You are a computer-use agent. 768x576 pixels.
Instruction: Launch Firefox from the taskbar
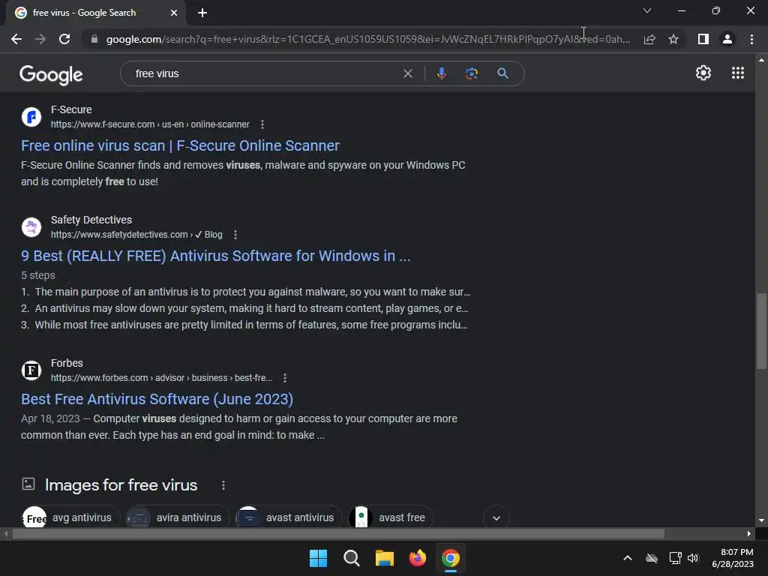pyautogui.click(x=417, y=558)
